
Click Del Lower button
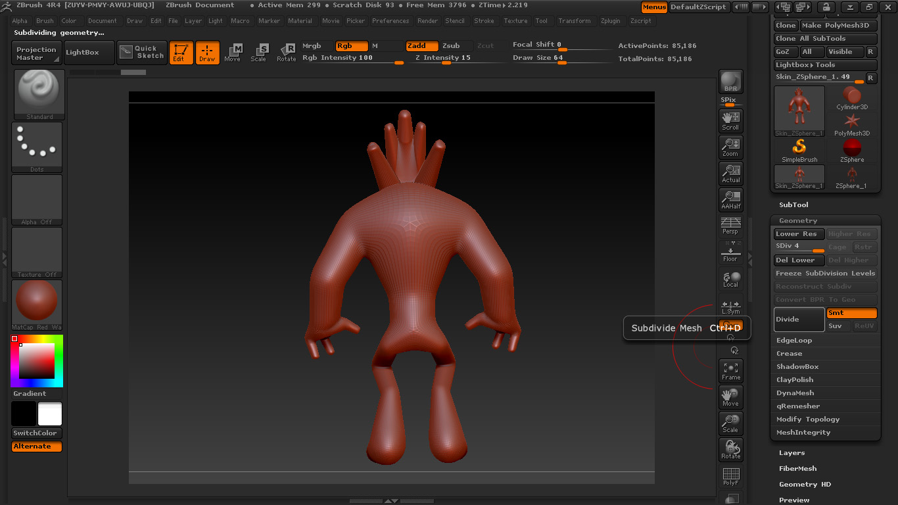799,260
